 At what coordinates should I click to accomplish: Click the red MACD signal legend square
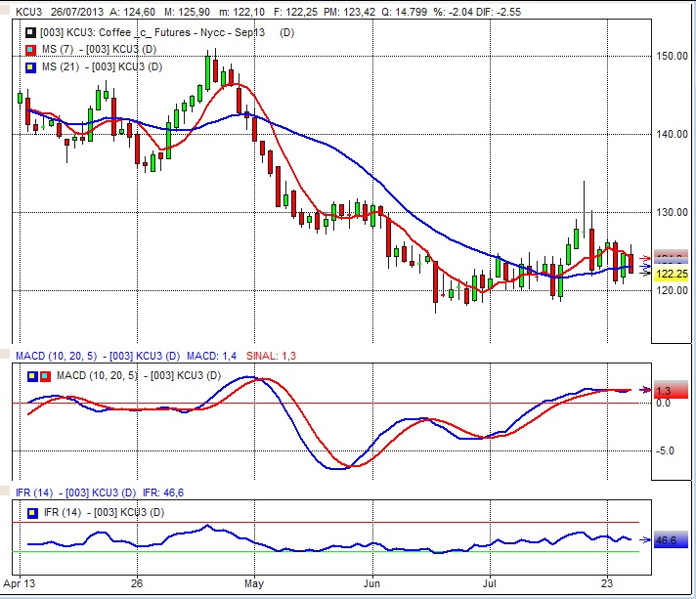[45, 376]
